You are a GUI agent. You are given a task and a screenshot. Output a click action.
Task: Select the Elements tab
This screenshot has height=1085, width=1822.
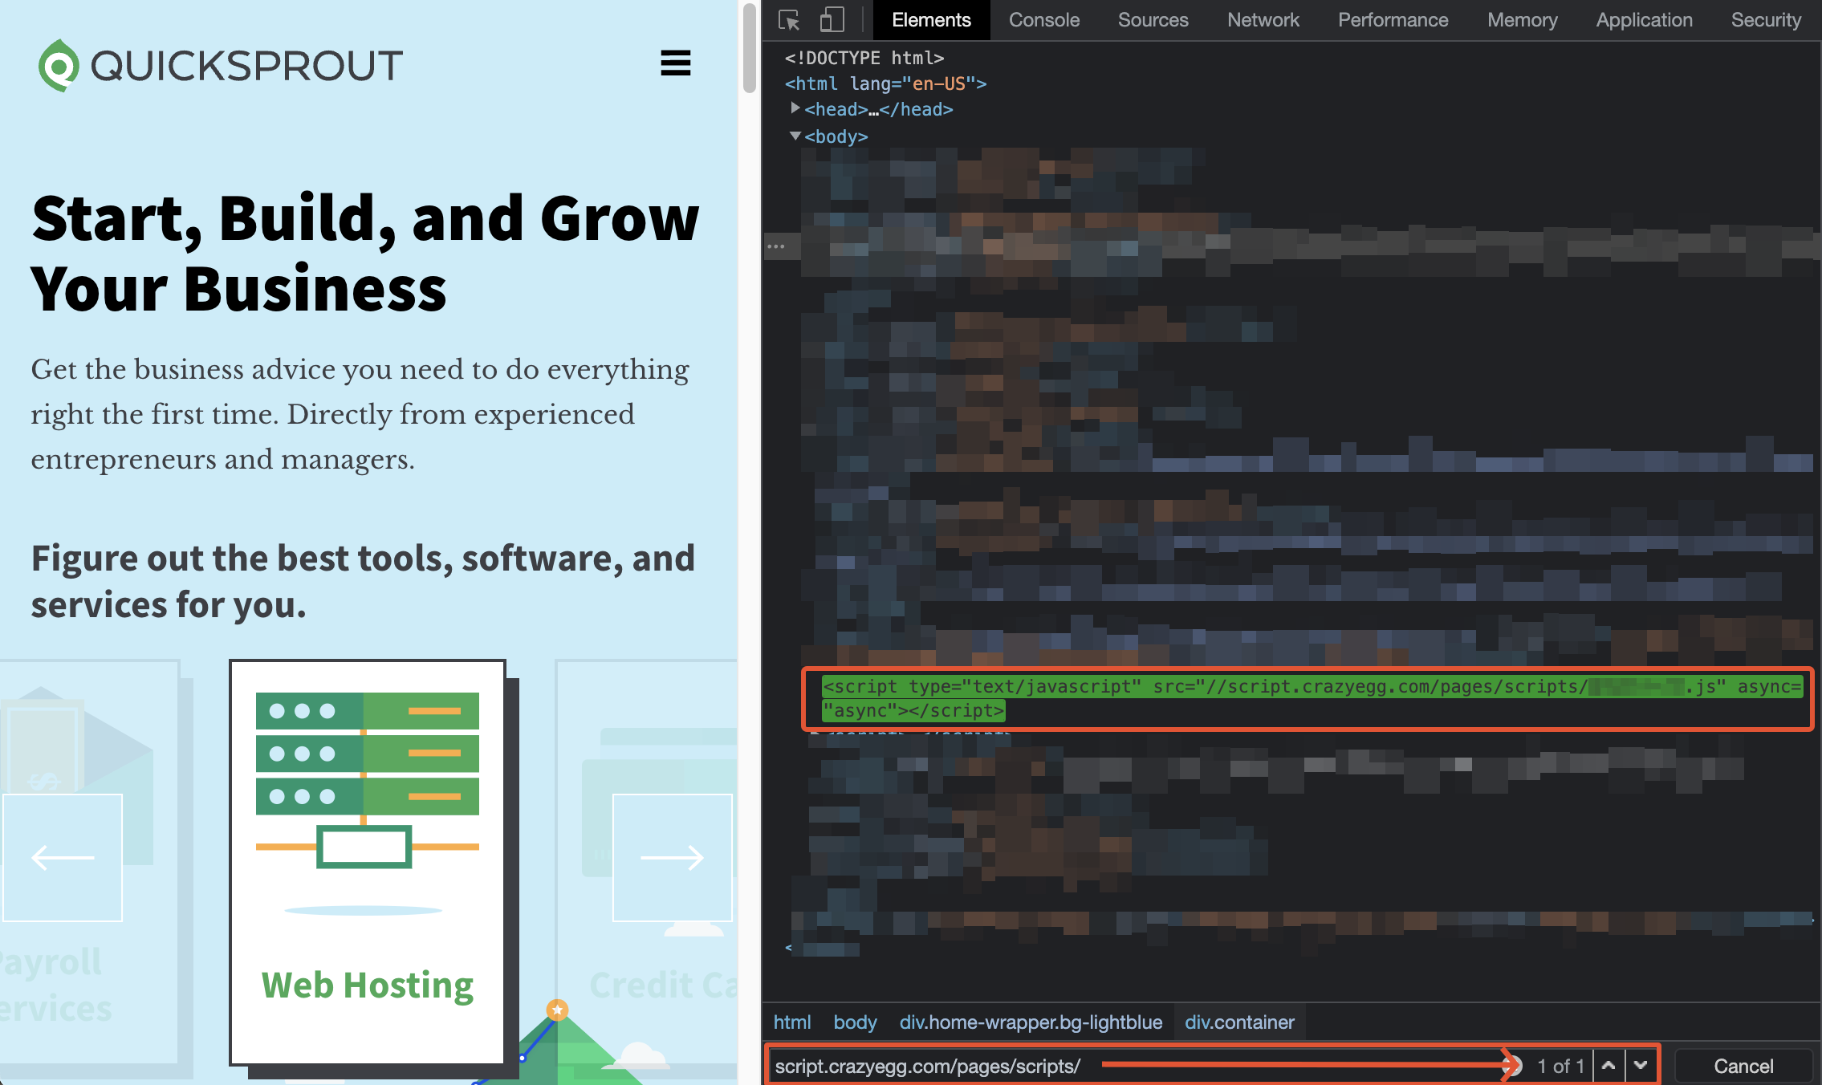click(931, 20)
